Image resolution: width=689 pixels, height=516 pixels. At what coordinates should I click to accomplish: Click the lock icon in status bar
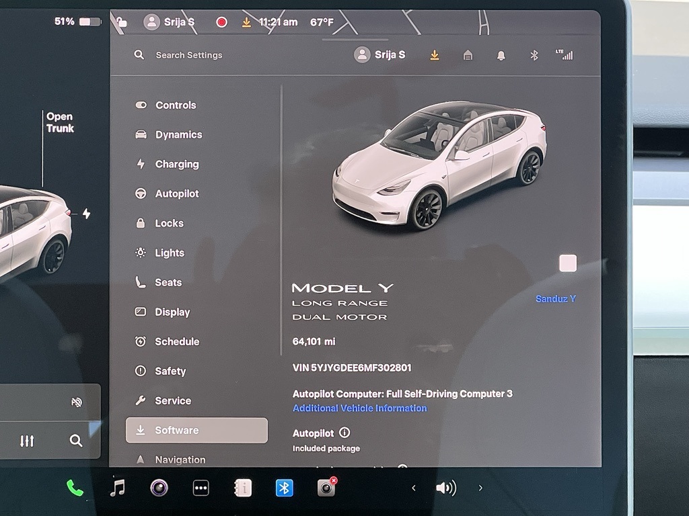click(x=122, y=21)
